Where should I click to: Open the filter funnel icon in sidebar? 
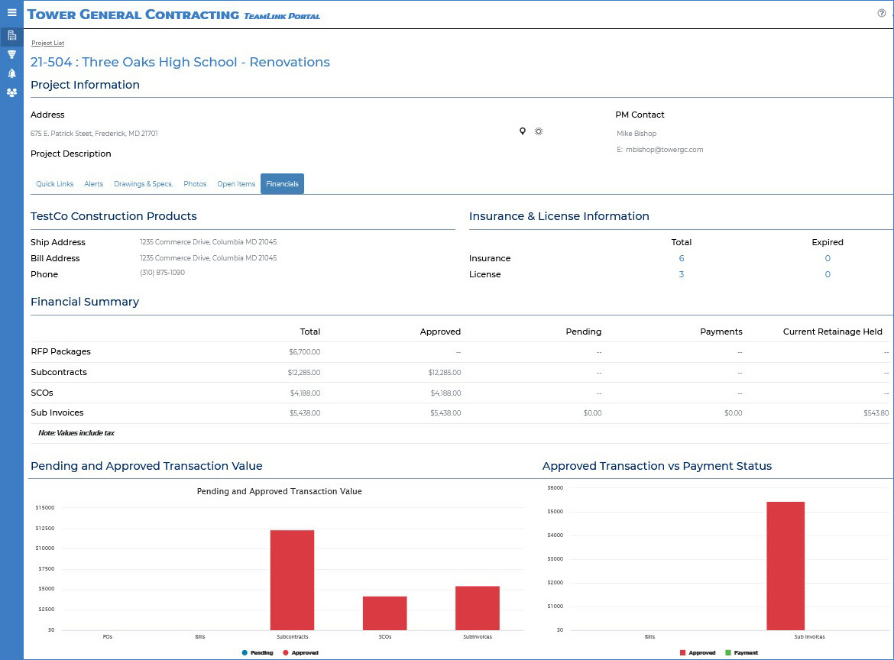click(x=11, y=55)
